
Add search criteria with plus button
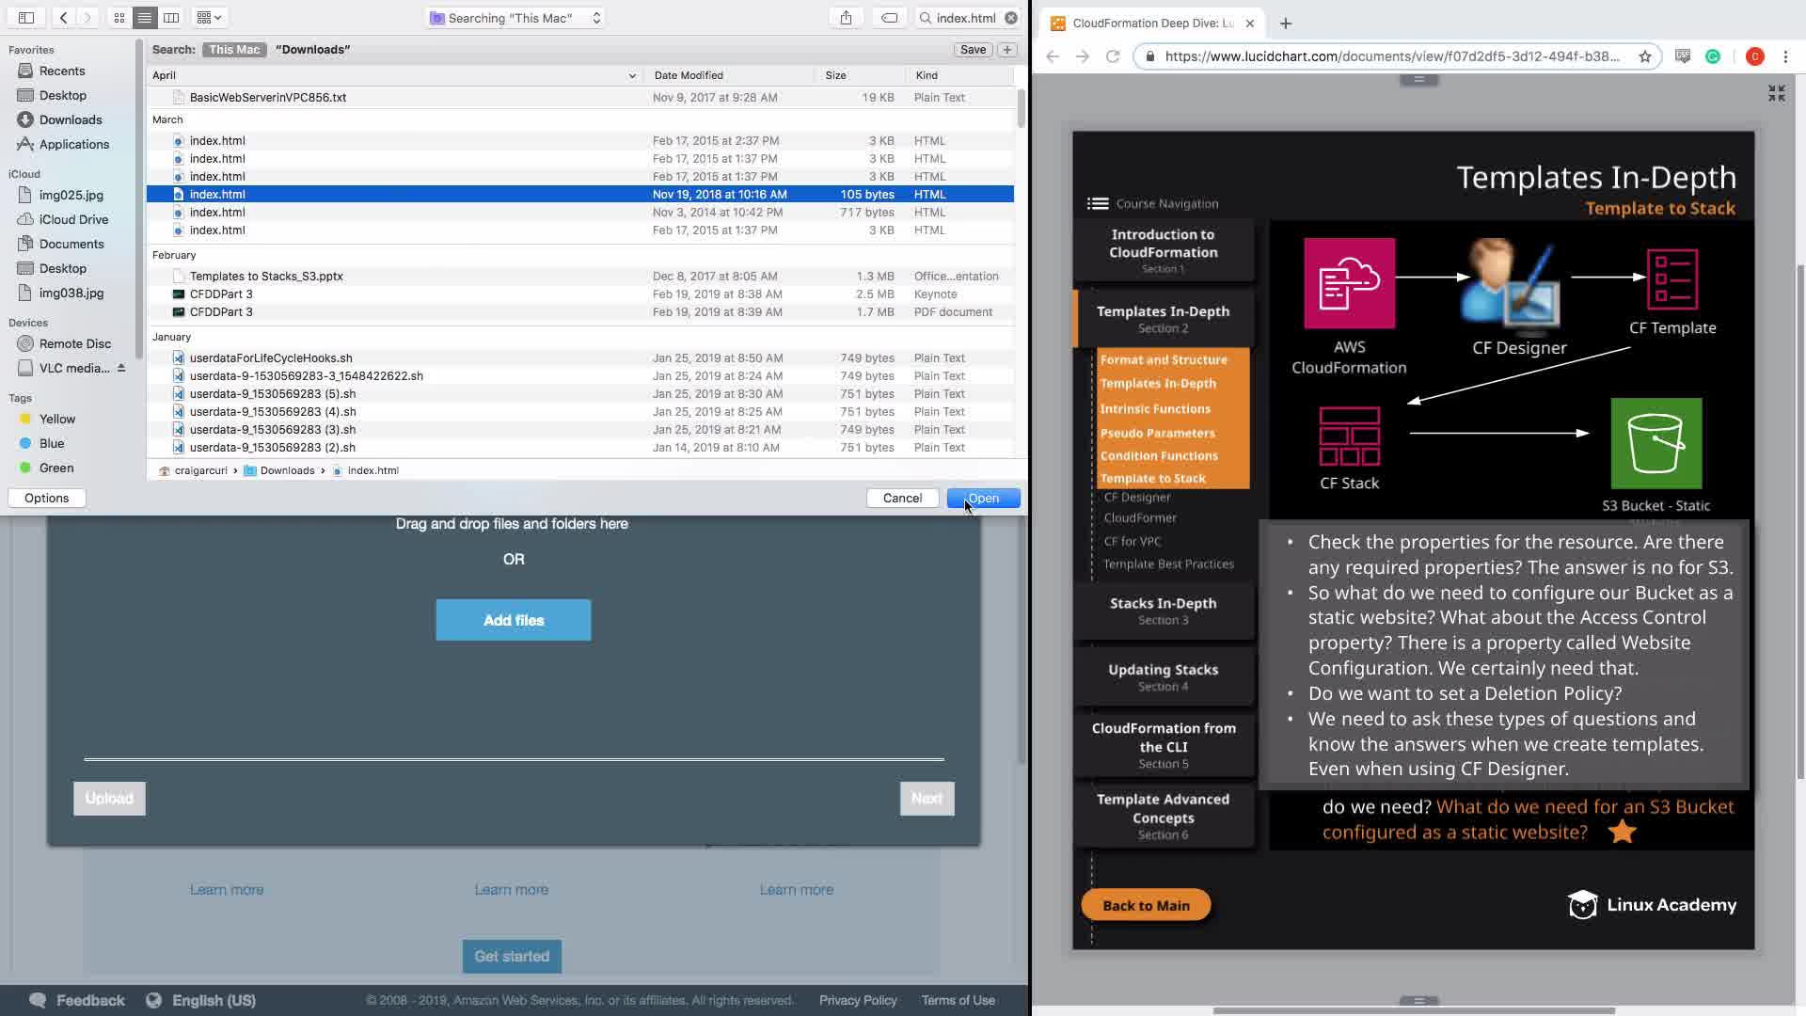pyautogui.click(x=1007, y=50)
